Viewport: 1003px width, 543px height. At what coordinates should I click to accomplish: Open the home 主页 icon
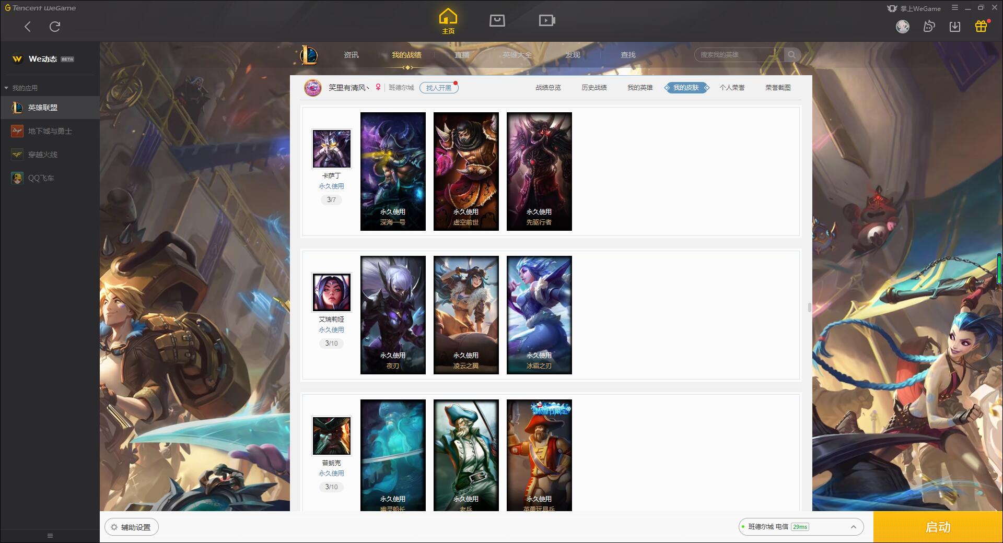448,21
